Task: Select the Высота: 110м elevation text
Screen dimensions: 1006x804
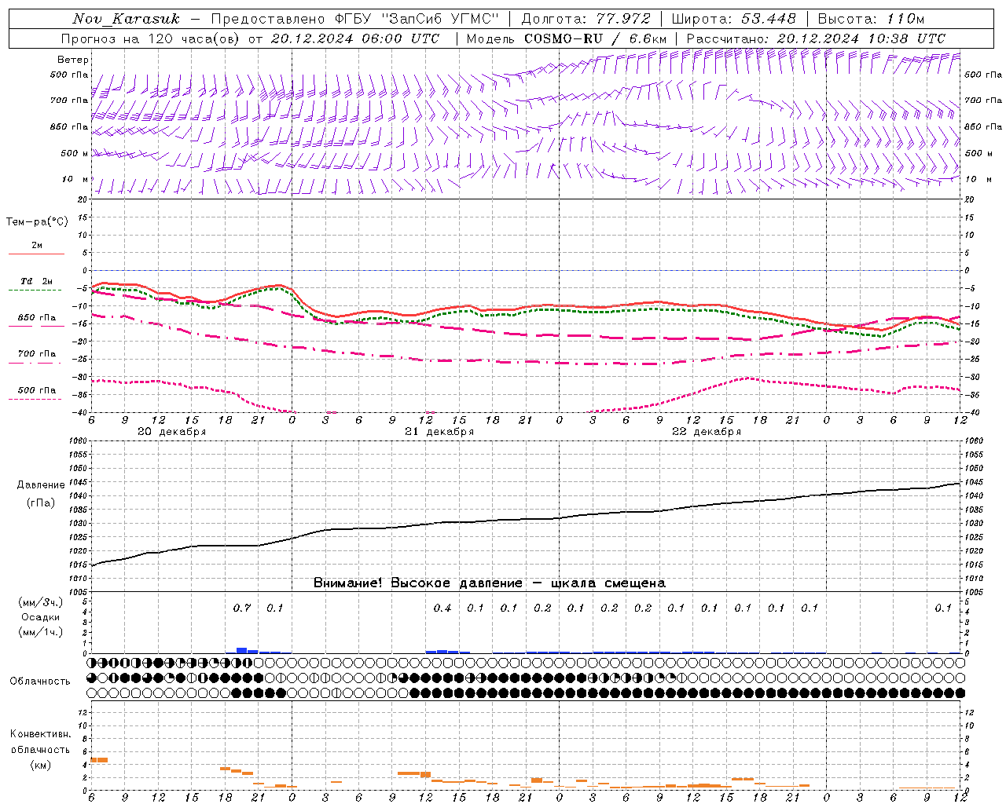Action: pyautogui.click(x=871, y=19)
